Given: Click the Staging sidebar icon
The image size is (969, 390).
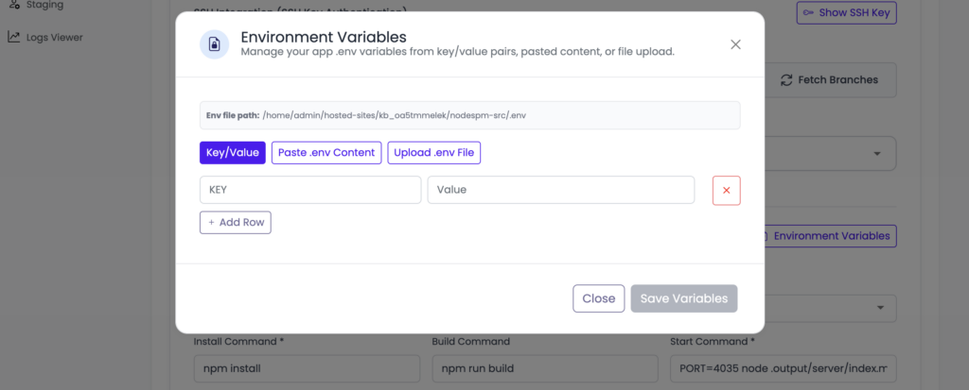Looking at the screenshot, I should (13, 5).
